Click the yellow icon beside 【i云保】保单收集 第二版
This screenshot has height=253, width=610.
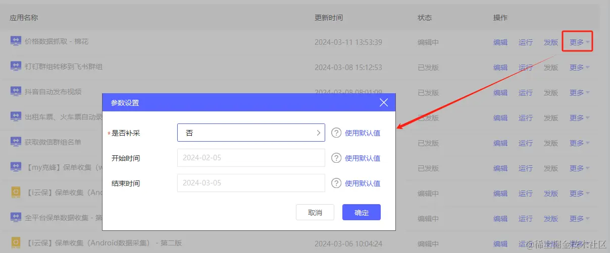point(16,243)
